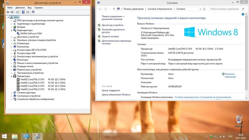The width and height of the screenshot is (249, 140).
Task: Open Центр поддержки link
Action: (x=111, y=90)
